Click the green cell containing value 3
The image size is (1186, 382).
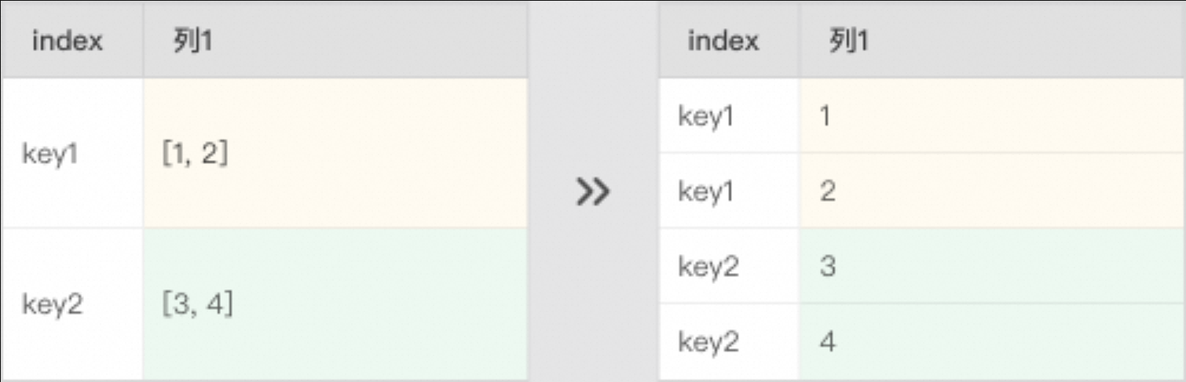(827, 267)
